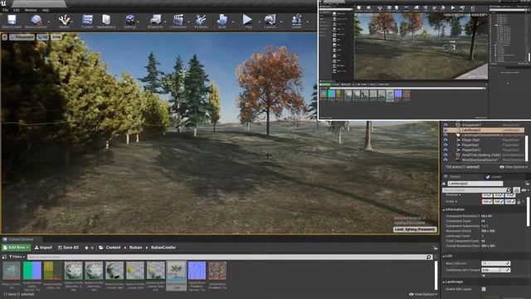Open the File menu

pos(5,10)
